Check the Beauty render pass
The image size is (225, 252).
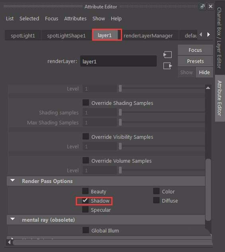pyautogui.click(x=85, y=191)
